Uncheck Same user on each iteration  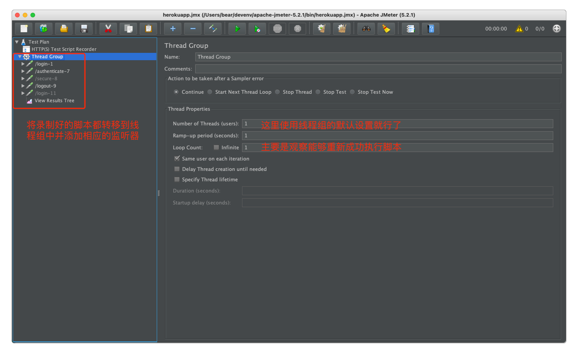177,159
